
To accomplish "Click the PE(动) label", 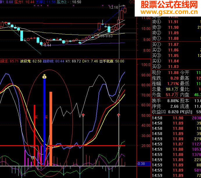I will click(x=186, y=112).
